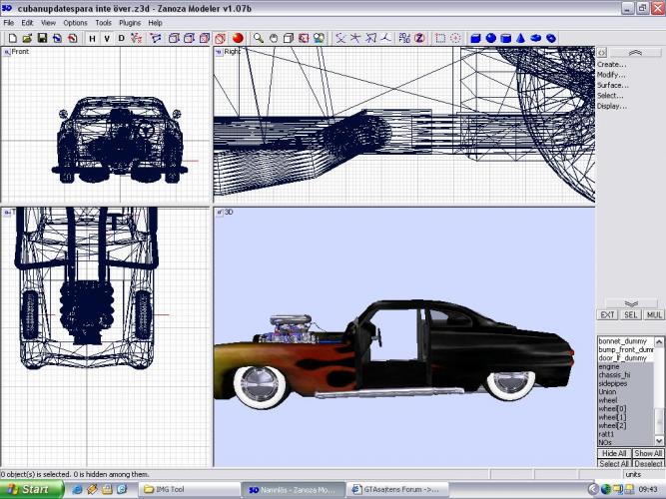666x499 pixels.
Task: Select the magnifier Zoom tool
Action: (x=259, y=38)
